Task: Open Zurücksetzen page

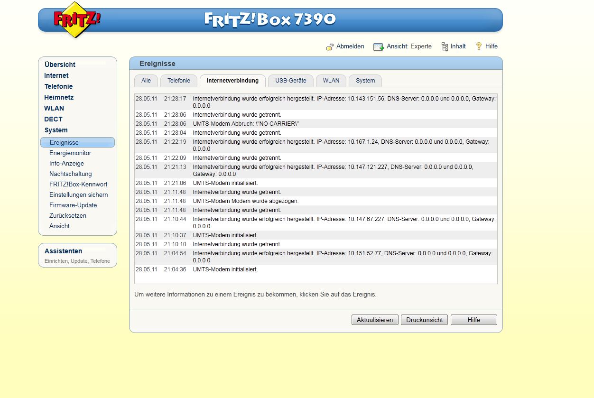Action: click(x=68, y=216)
